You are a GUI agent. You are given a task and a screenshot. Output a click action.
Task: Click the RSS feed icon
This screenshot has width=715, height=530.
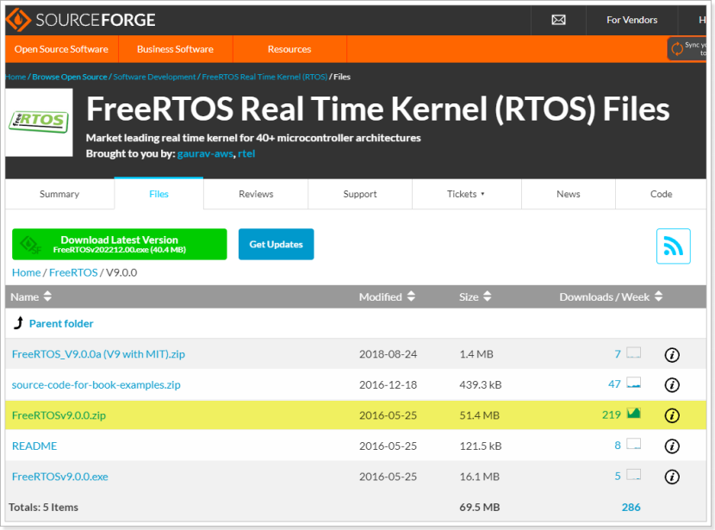tap(673, 246)
